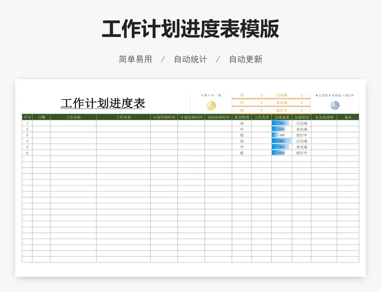The image size is (381, 292).
Task: Click the 实际结束时间 column header
Action: point(219,117)
